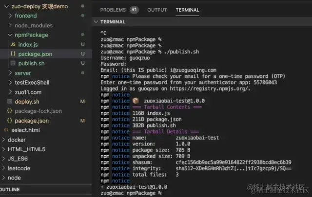Expand the zuo11.com folder
The height and width of the screenshot is (197, 312).
click(x=10, y=92)
